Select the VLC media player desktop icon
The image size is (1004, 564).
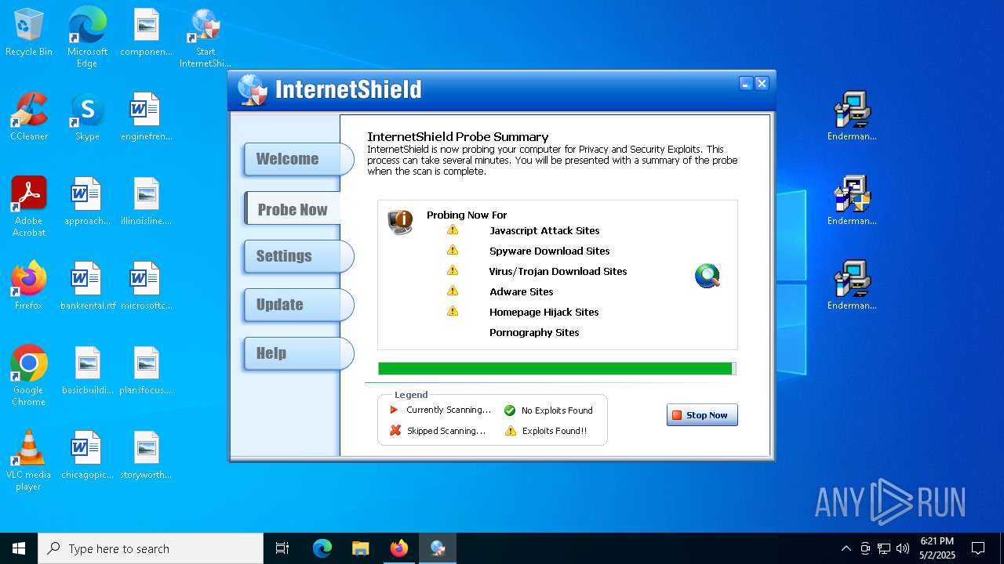(29, 461)
